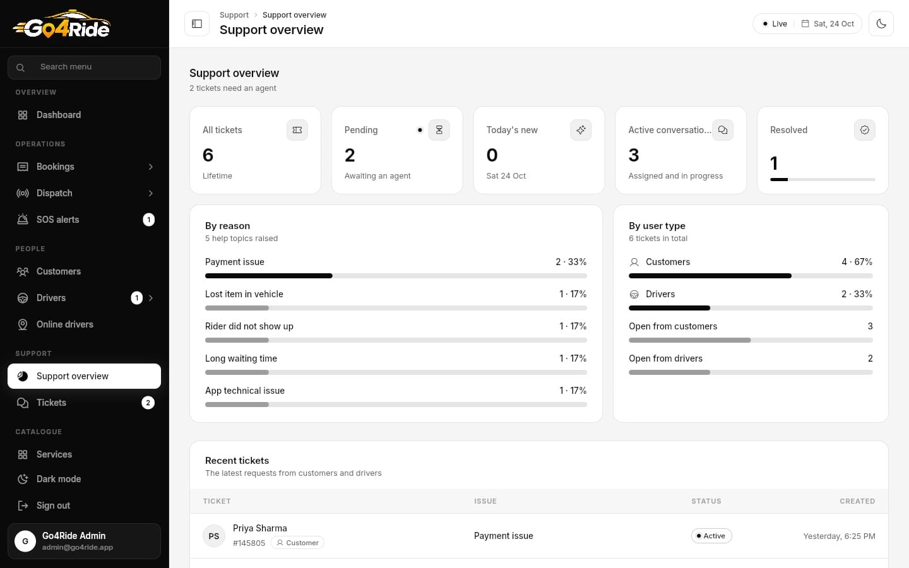This screenshot has height=568, width=909.
Task: Click the Dashboard grid icon
Action: pyautogui.click(x=23, y=115)
